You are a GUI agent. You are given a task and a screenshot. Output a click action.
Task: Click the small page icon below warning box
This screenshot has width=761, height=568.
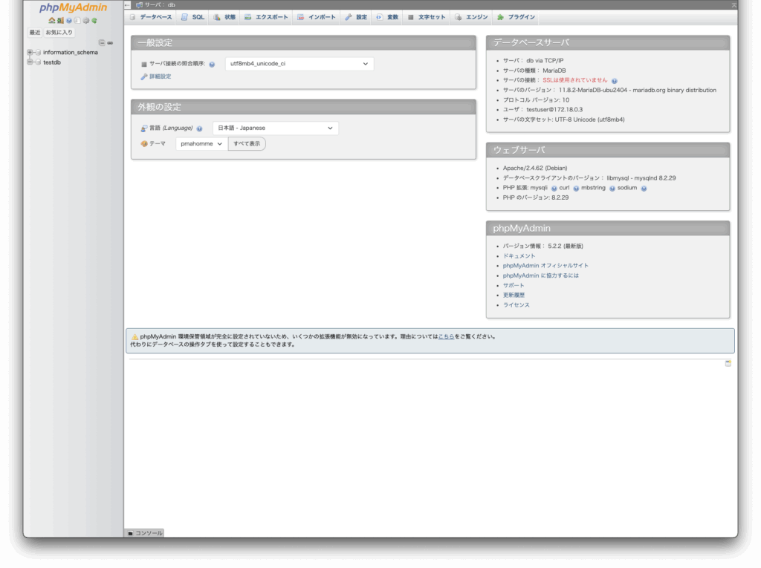click(728, 363)
